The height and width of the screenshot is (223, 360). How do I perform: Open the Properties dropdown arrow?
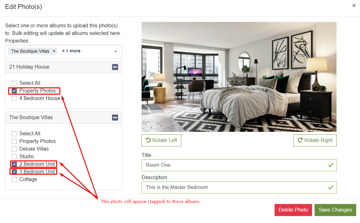coord(116,51)
